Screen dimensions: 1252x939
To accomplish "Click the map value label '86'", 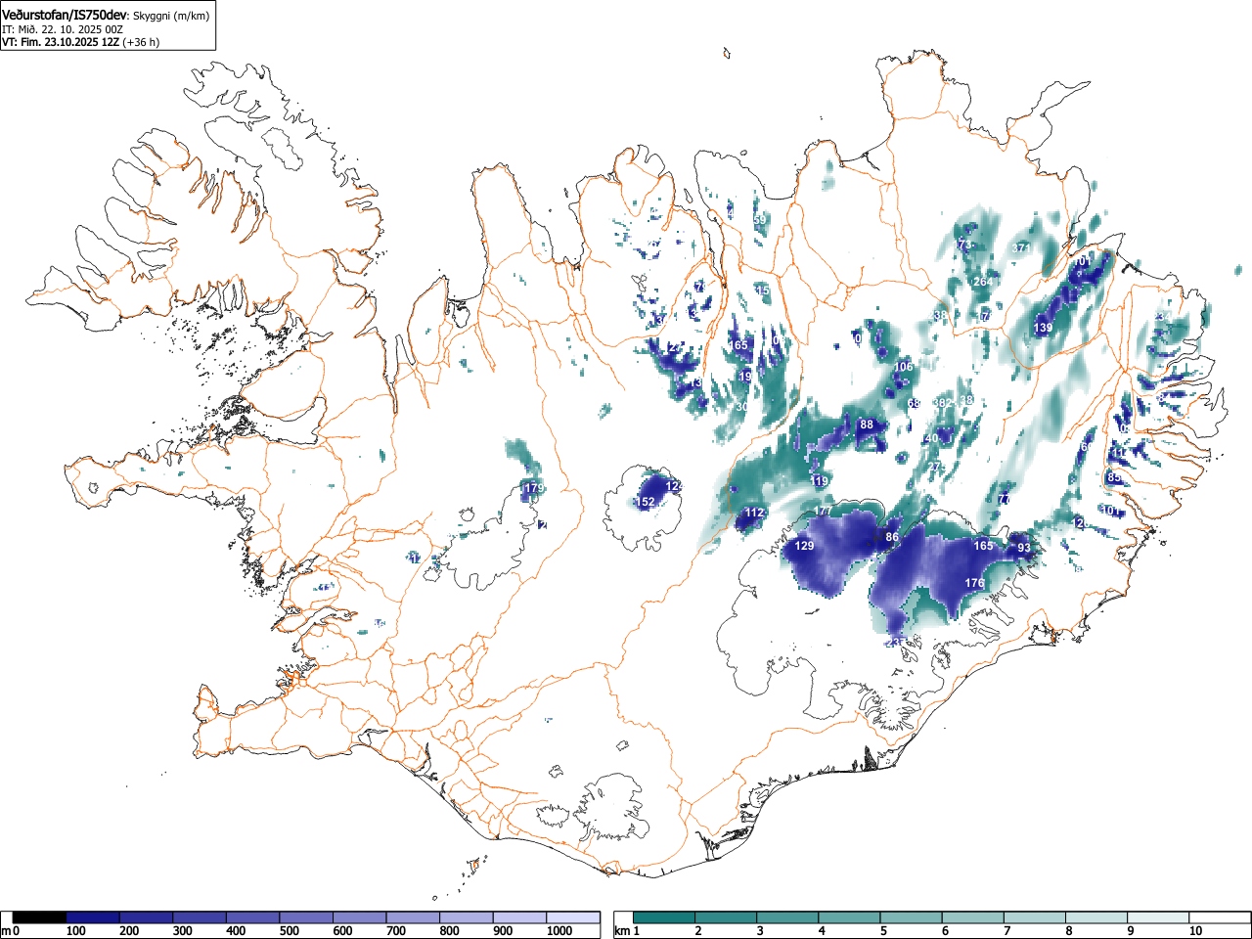I will pyautogui.click(x=892, y=537).
